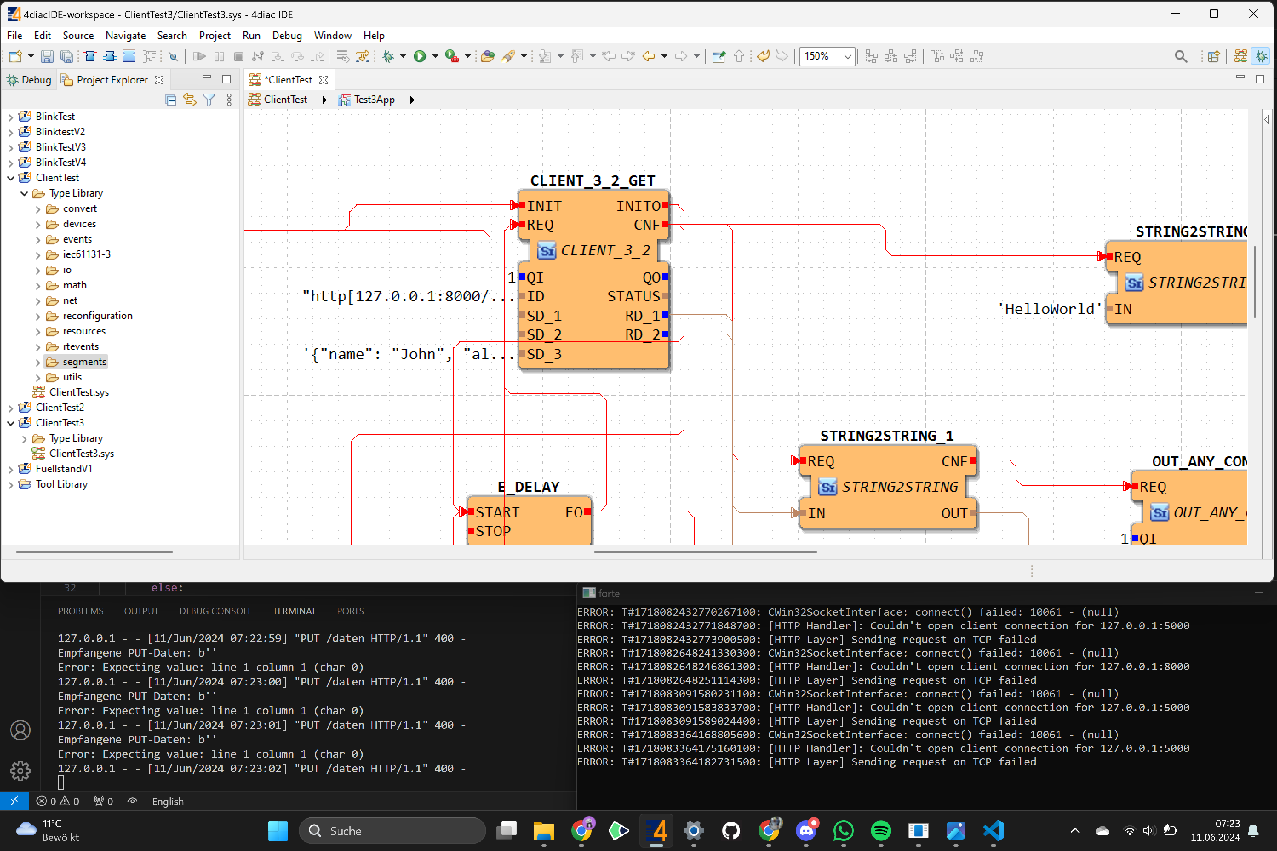The width and height of the screenshot is (1277, 851).
Task: Close the ClientTest editor tab
Action: coord(324,80)
